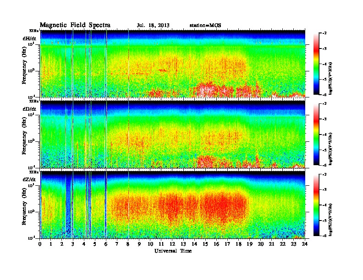
Task: Select the dH/dt panel label
Action: tap(29, 38)
